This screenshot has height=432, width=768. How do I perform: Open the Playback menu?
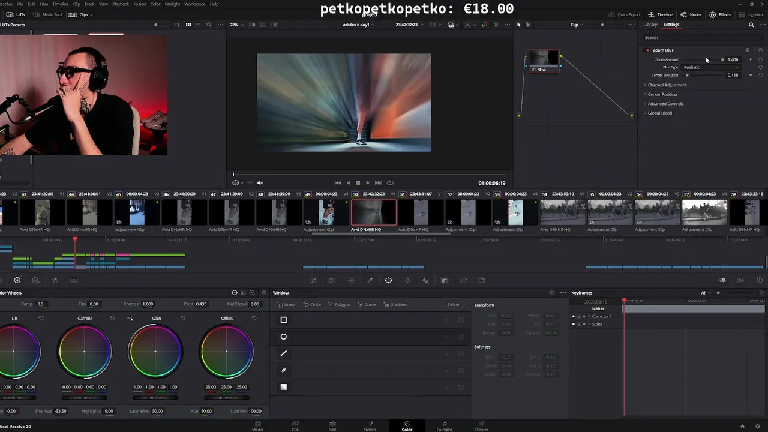[121, 4]
